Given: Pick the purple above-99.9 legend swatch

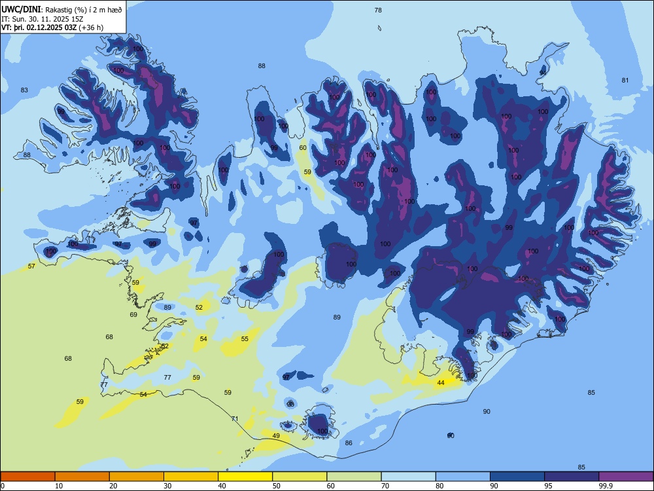Looking at the screenshot, I should pos(626,477).
